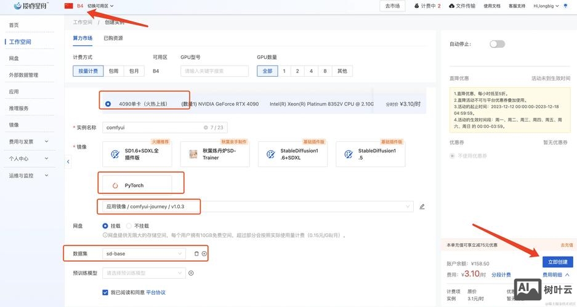Open 外部数据管理 in the sidebar

coord(23,75)
